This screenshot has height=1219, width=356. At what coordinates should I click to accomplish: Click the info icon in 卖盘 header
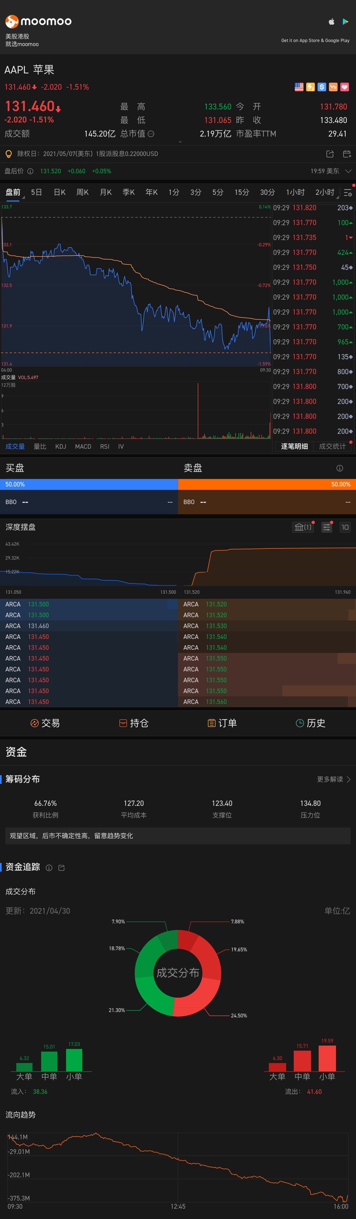point(339,468)
